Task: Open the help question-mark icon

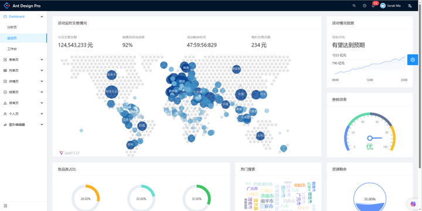Action: click(x=365, y=6)
